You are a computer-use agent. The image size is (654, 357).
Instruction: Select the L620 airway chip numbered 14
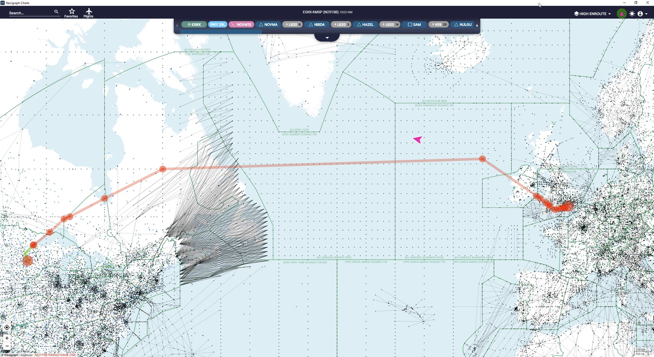(390, 24)
